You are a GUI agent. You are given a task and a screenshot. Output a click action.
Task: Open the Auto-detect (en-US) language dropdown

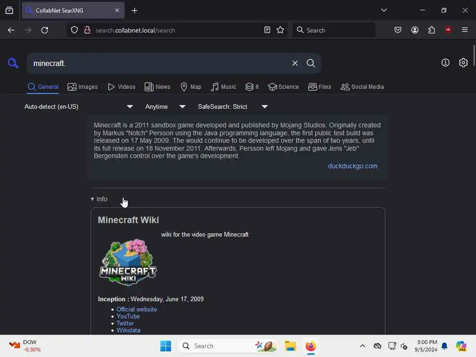tap(79, 106)
